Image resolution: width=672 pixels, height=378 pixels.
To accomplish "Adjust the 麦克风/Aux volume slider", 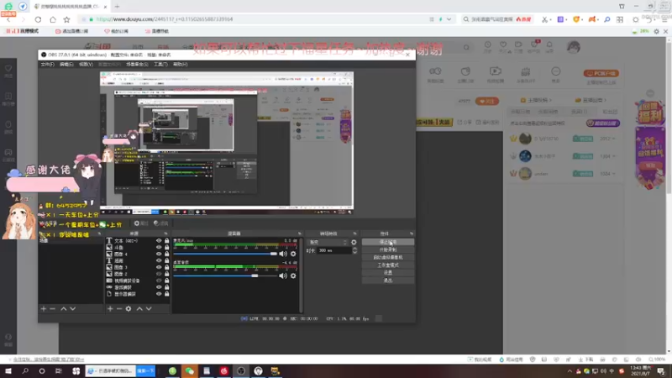I will point(225,254).
